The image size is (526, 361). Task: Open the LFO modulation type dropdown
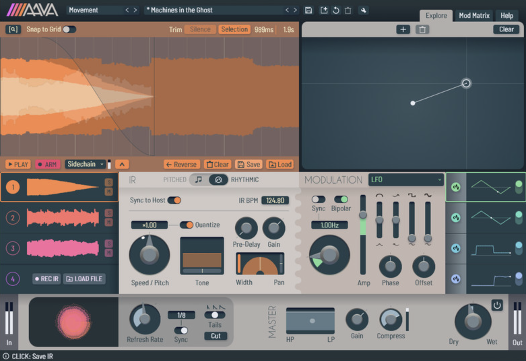pyautogui.click(x=406, y=180)
